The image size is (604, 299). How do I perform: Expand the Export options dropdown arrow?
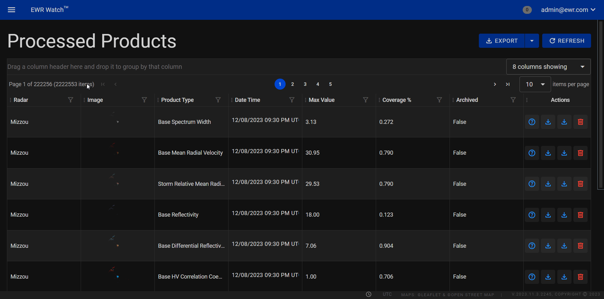(x=532, y=41)
